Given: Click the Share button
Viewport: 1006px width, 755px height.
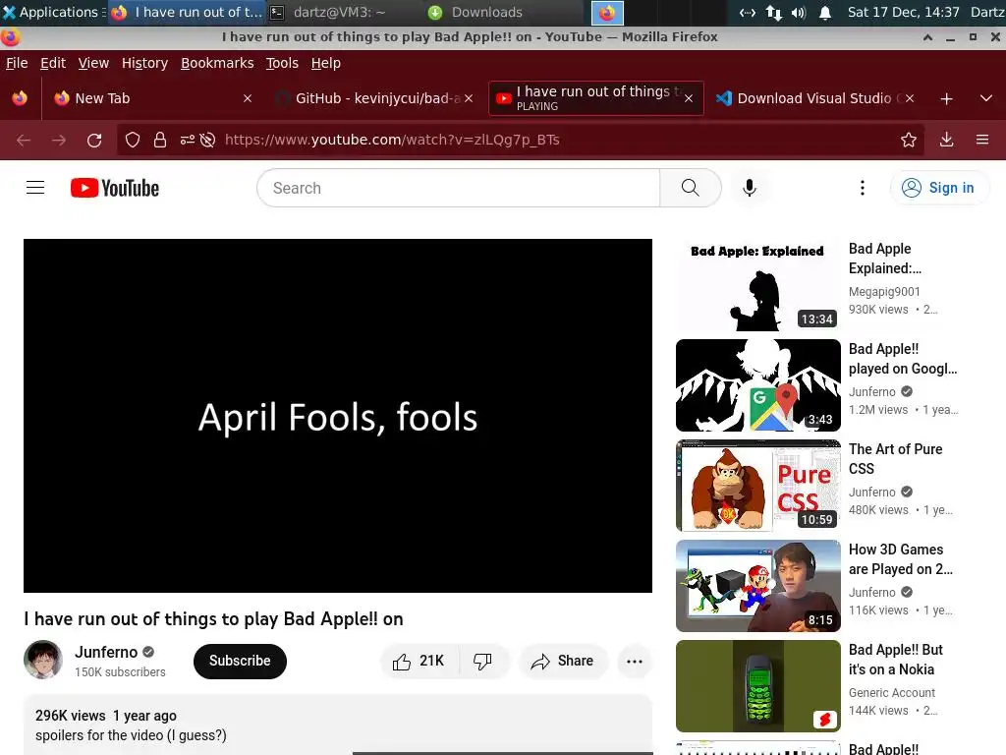Looking at the screenshot, I should [563, 662].
